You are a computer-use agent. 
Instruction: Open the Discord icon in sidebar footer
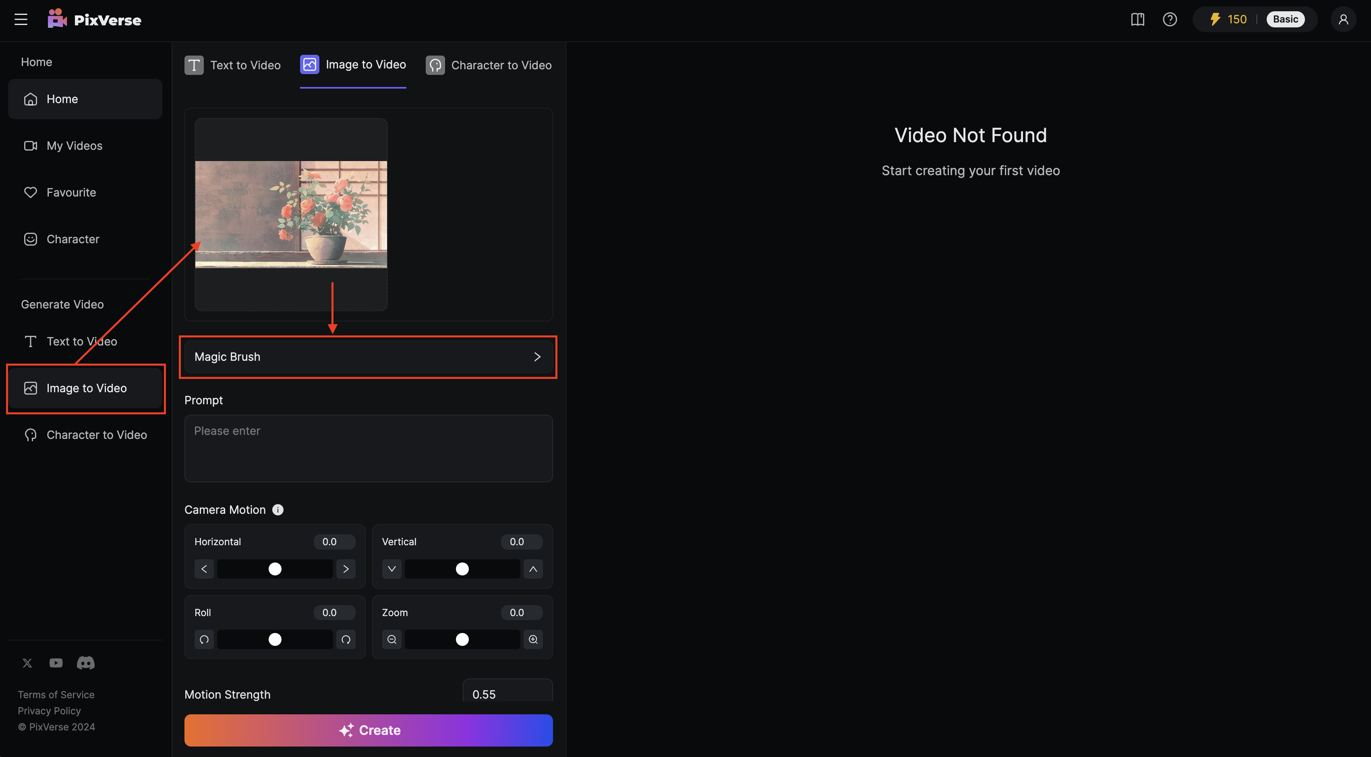pyautogui.click(x=86, y=663)
